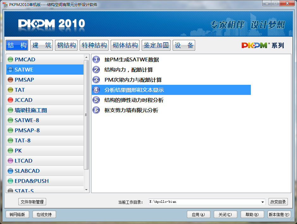The height and width of the screenshot is (224, 297).
Task: Click 帮助(H) button
Action: pyautogui.click(x=252, y=215)
